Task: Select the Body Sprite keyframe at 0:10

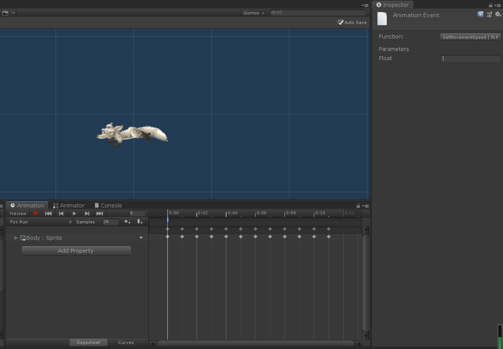Action: click(314, 237)
